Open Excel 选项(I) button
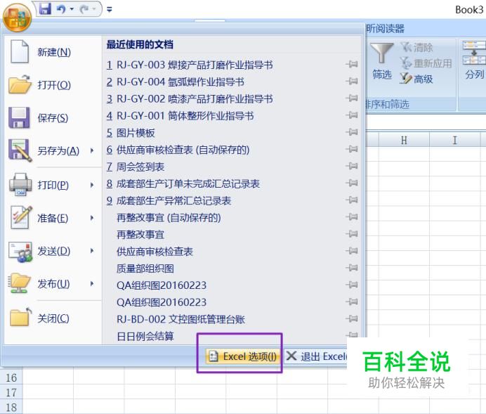This screenshot has width=486, height=414. tap(243, 356)
